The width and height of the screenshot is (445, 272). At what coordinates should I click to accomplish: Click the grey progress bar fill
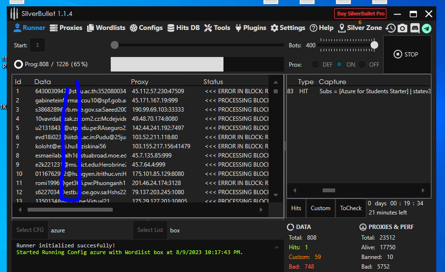click(x=167, y=64)
